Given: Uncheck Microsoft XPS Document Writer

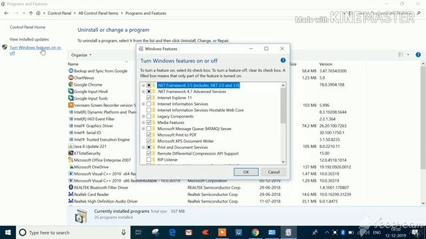Looking at the screenshot, I should click(148, 141).
